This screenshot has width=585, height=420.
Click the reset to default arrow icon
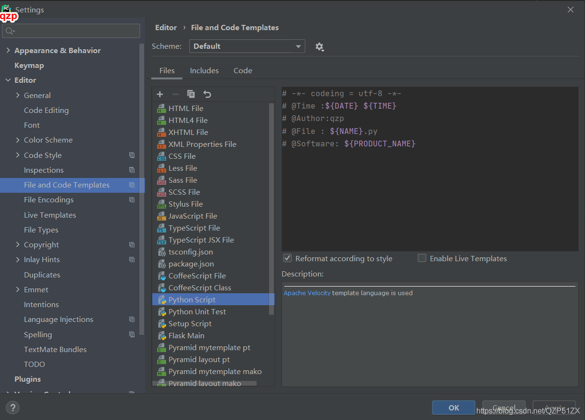pos(207,94)
